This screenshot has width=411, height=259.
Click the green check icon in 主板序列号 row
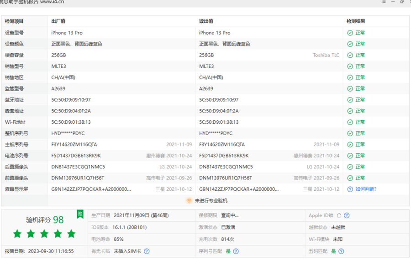pyautogui.click(x=350, y=145)
